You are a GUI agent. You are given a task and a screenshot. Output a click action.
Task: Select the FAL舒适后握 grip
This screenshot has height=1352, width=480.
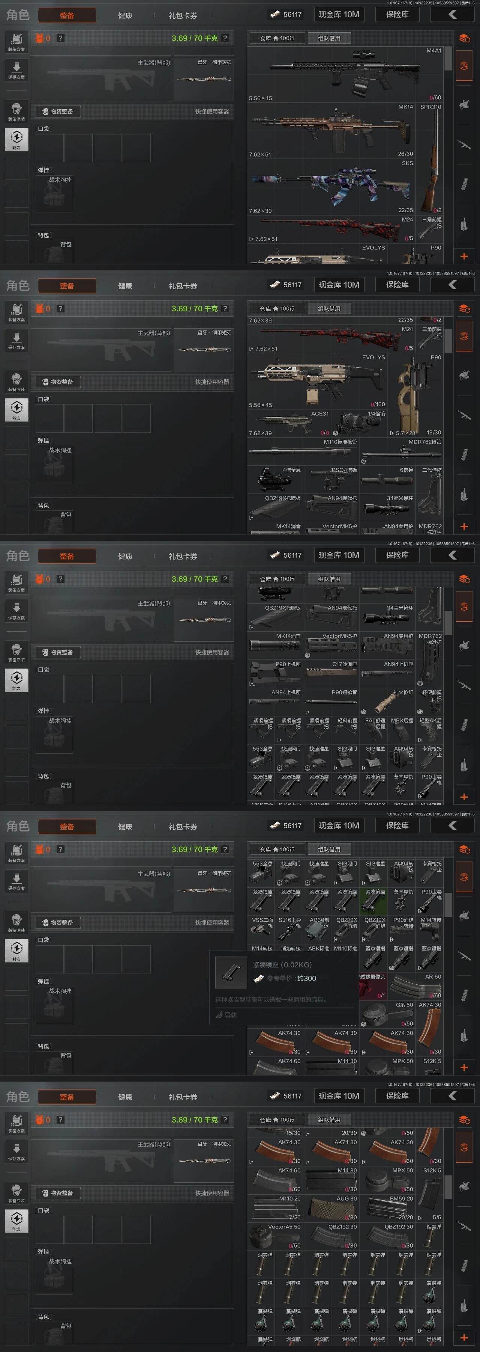pos(373,730)
